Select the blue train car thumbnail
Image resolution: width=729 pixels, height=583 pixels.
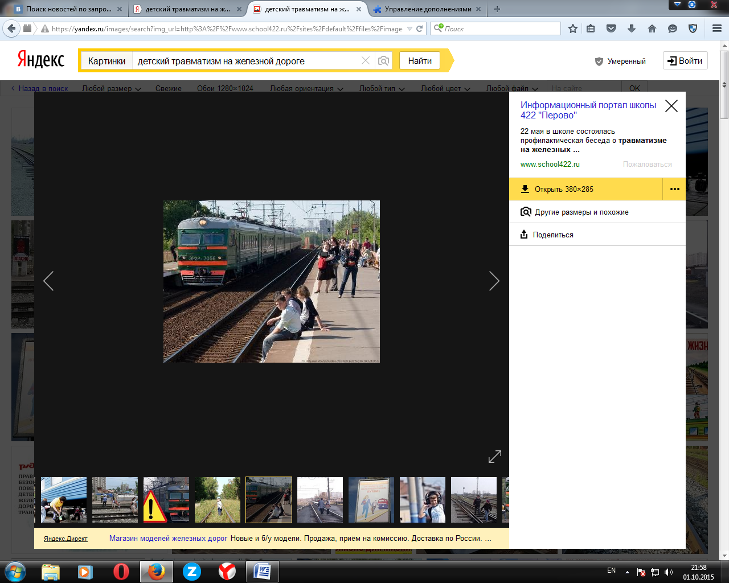pos(64,500)
